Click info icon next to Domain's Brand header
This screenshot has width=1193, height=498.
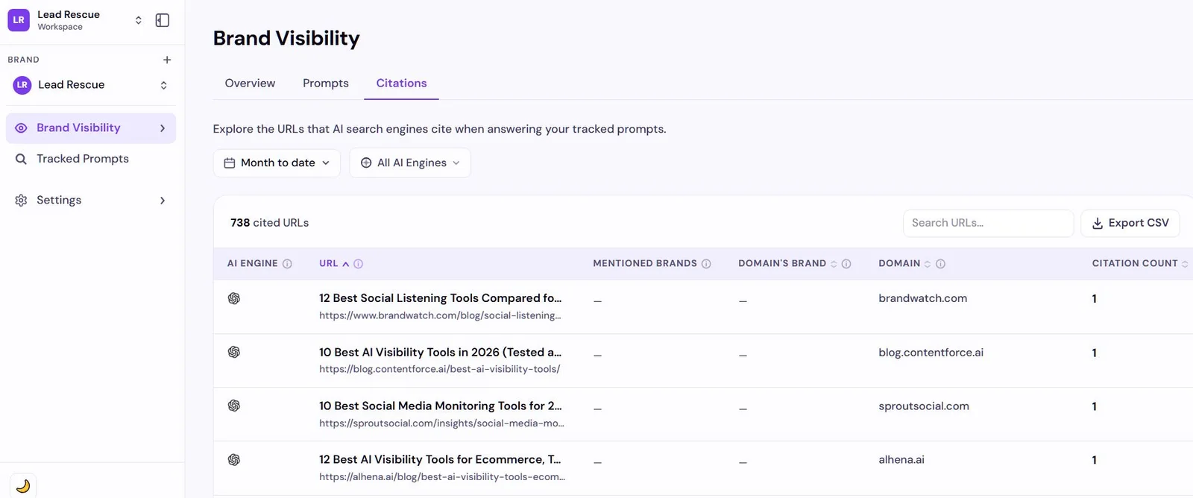[x=846, y=264]
